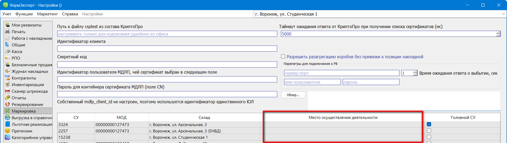Screen dimensions: 507x143
Task: Click the сервер:порт input field
Action: tap(341, 73)
